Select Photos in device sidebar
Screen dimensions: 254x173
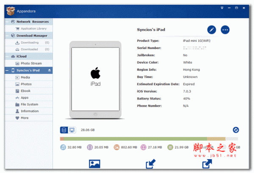pos(28,84)
